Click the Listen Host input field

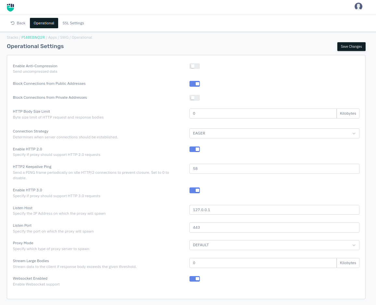point(274,210)
